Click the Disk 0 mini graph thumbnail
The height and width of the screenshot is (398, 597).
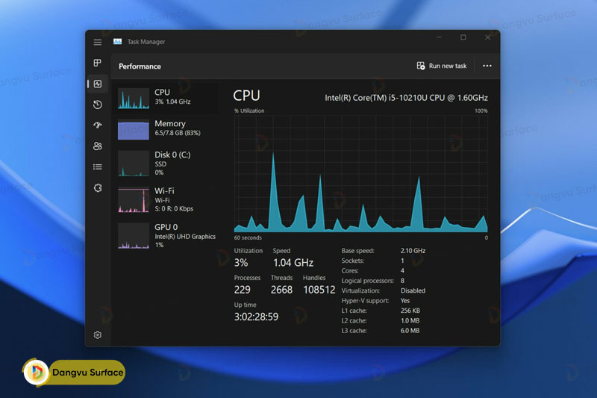tap(134, 164)
